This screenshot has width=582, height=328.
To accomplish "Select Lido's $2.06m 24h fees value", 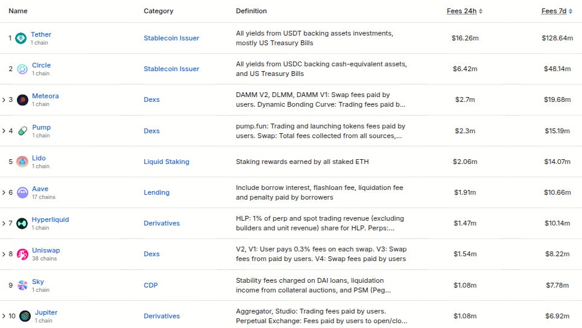I will [x=465, y=162].
